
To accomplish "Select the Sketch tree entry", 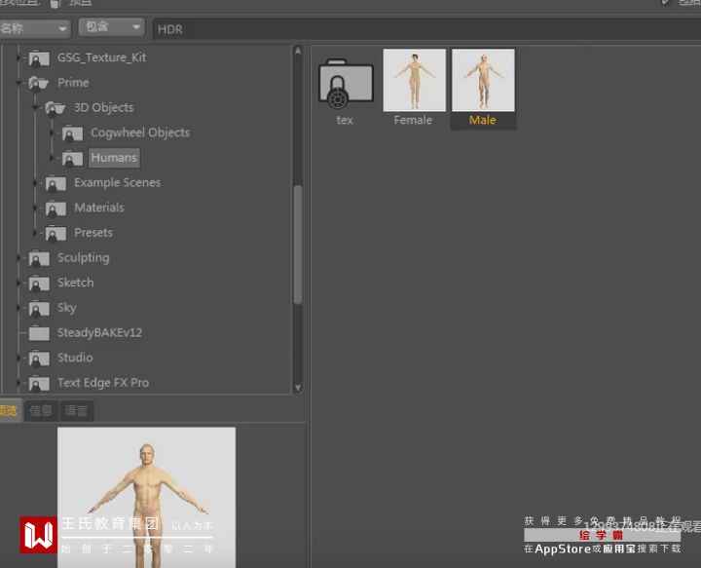I will pyautogui.click(x=75, y=283).
